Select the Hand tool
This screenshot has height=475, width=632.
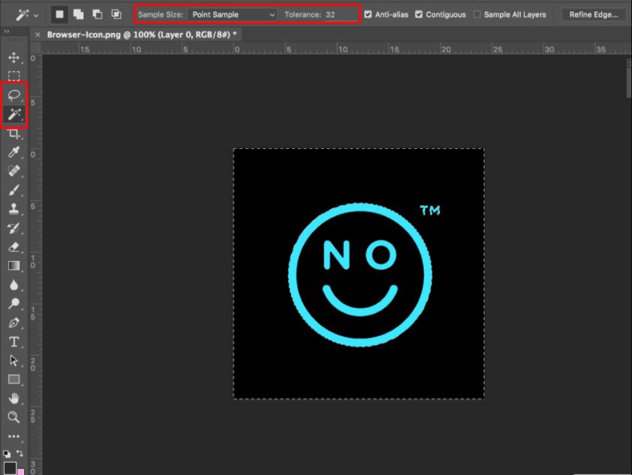14,398
